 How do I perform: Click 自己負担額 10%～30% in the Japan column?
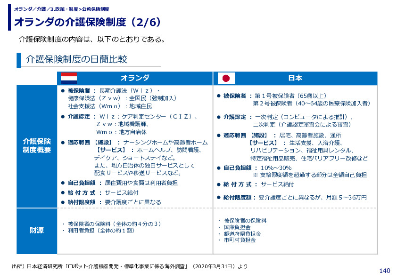click(x=257, y=168)
